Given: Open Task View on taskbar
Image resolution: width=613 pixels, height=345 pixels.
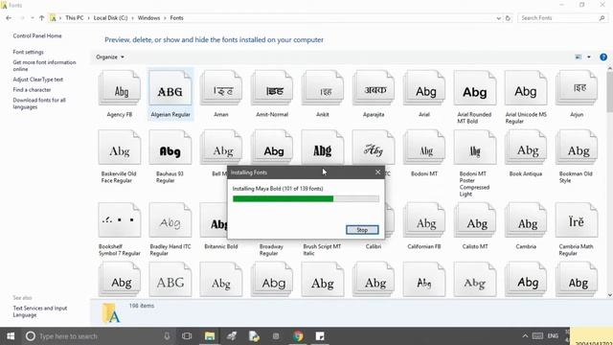Looking at the screenshot, I should point(187,336).
